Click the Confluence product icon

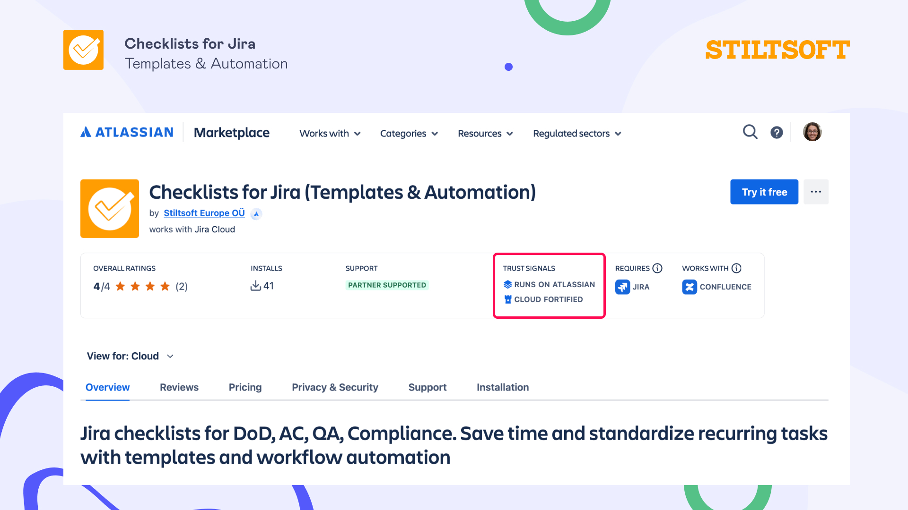click(x=690, y=287)
